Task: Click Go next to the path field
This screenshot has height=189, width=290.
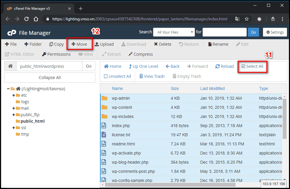Action: [89, 66]
